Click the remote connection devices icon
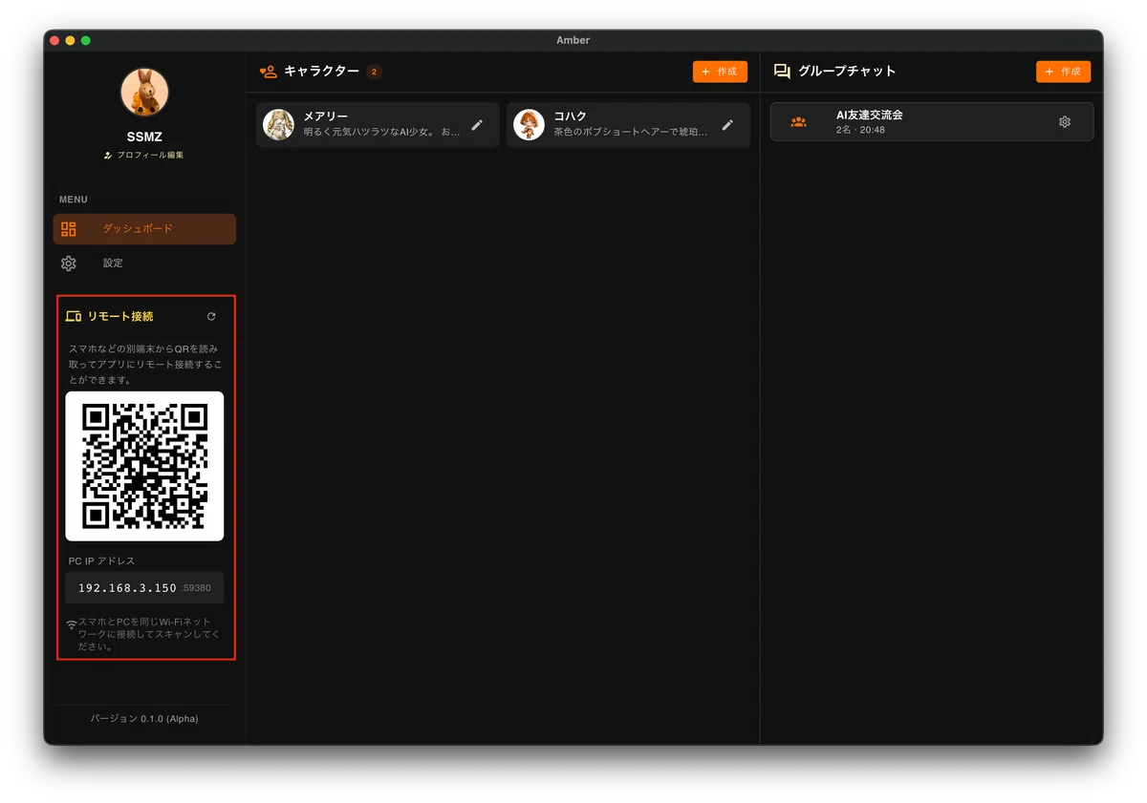The width and height of the screenshot is (1147, 803). [74, 316]
